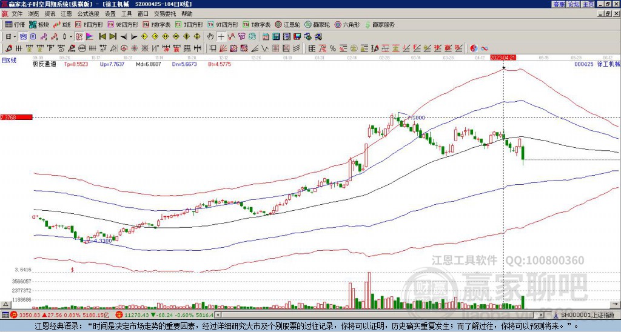The width and height of the screenshot is (621, 332).
Task: Click the 7.5000 high price annotation
Action: [416, 118]
